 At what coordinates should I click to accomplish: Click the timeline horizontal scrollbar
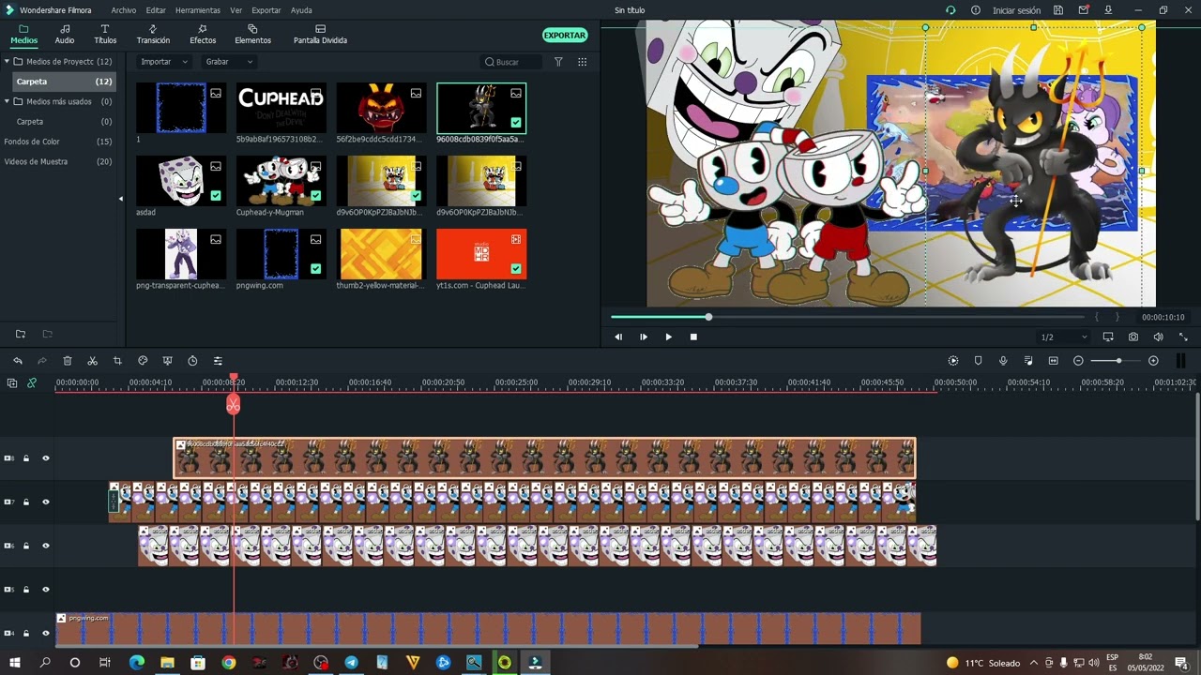(x=377, y=646)
